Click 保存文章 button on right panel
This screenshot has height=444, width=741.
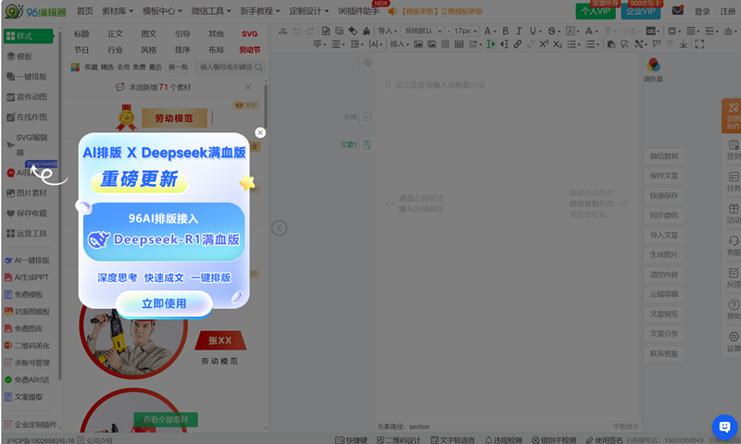(663, 176)
